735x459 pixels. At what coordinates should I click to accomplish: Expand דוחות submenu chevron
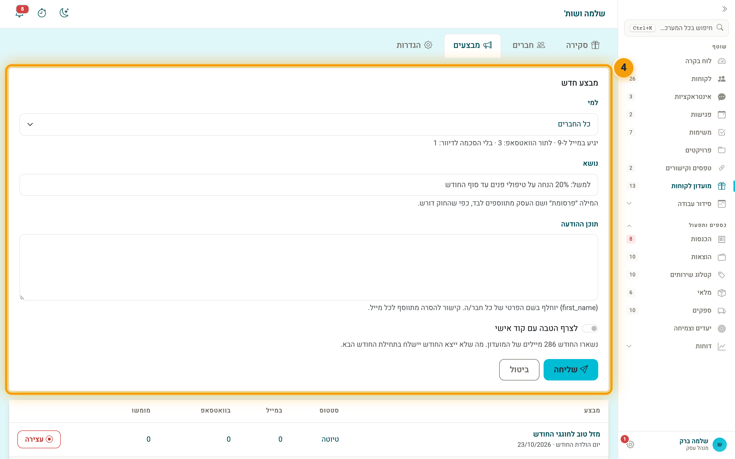tap(629, 346)
